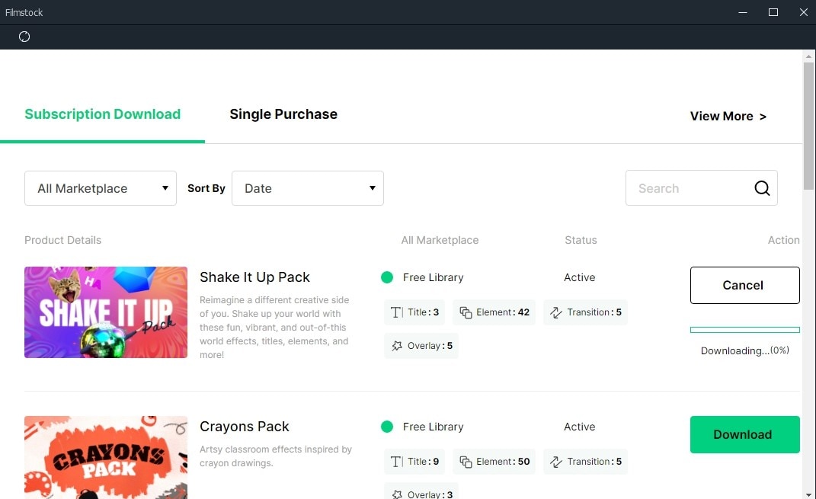This screenshot has height=499, width=816.
Task: Click the search magnifier icon
Action: [x=762, y=188]
